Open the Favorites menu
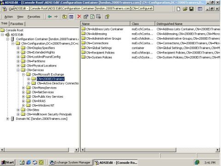Image resolution: width=221 pixels, height=166 pixels. click(34, 17)
